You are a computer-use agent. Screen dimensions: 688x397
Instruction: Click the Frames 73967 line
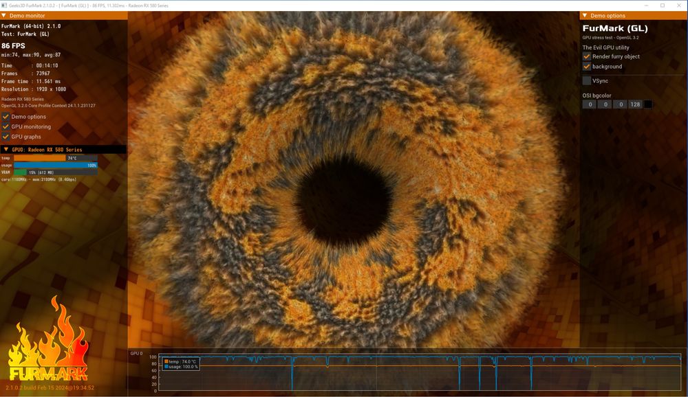point(26,73)
